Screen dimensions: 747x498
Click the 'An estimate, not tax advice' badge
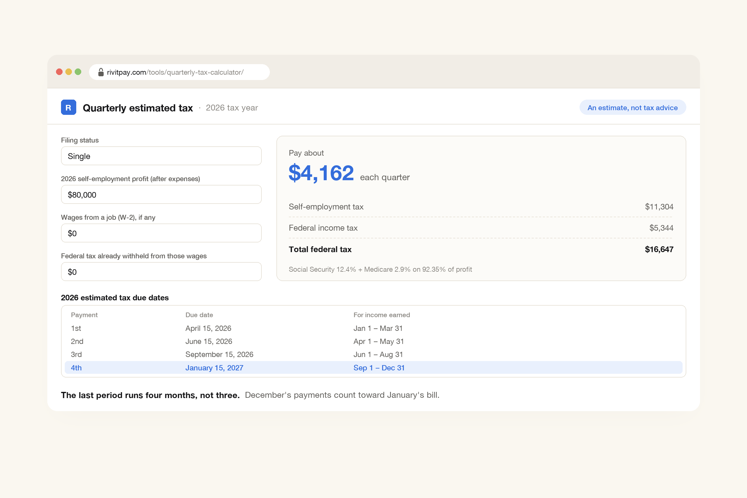[632, 108]
